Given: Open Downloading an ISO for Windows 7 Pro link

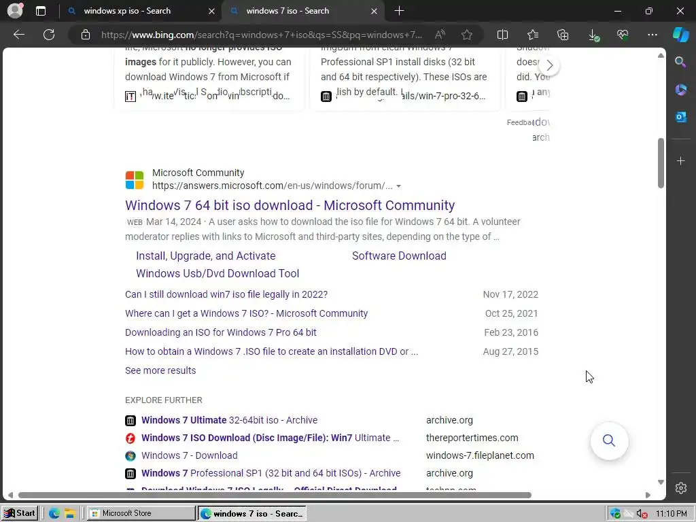Looking at the screenshot, I should click(221, 332).
